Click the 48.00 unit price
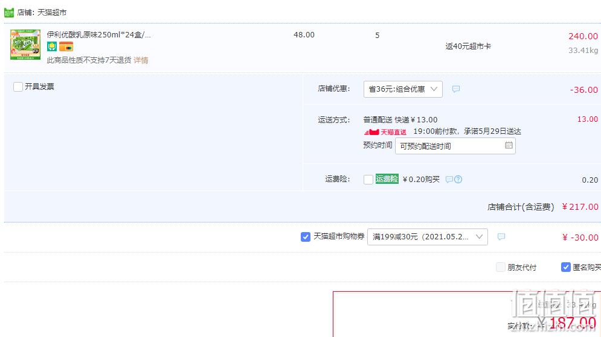This screenshot has width=601, height=337. (x=304, y=35)
